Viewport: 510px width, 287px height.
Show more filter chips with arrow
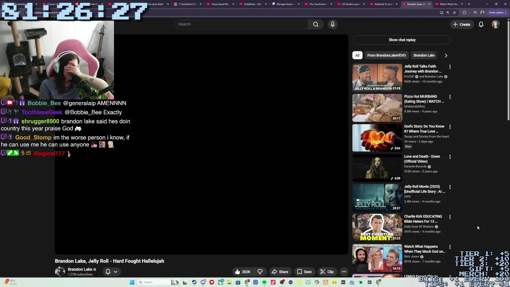point(446,55)
